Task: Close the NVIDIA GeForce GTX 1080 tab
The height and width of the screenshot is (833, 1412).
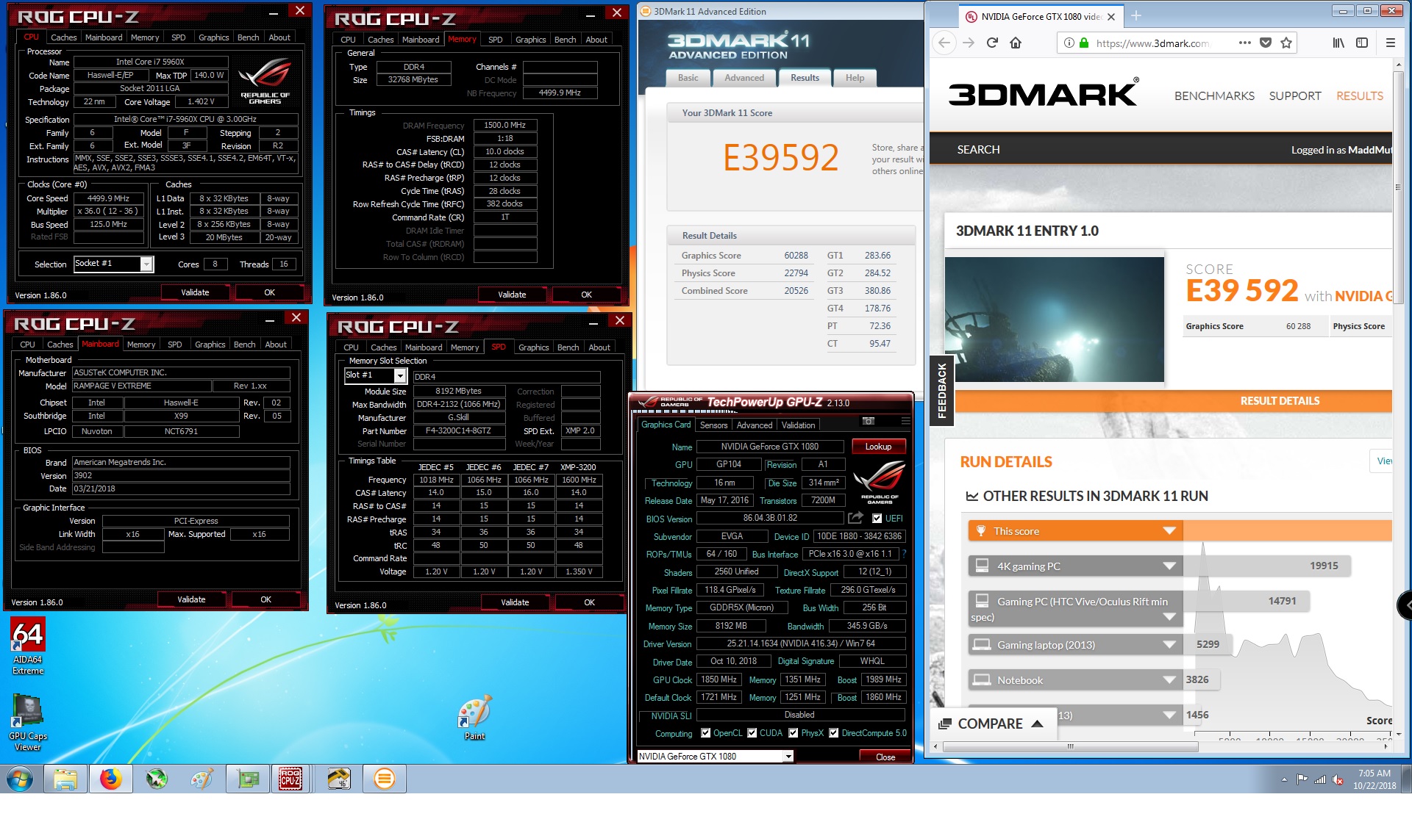Action: coord(1111,17)
